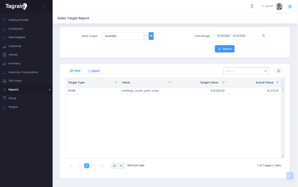The width and height of the screenshot is (298, 187).
Task: Clear the Sales Target with X button
Action: pos(151,36)
